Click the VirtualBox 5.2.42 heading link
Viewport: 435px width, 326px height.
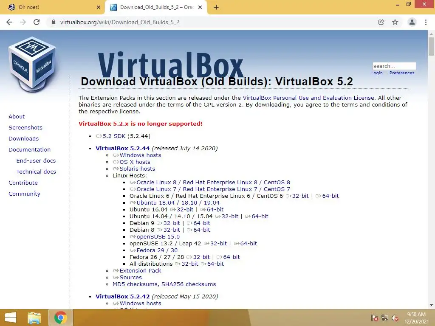point(123,296)
